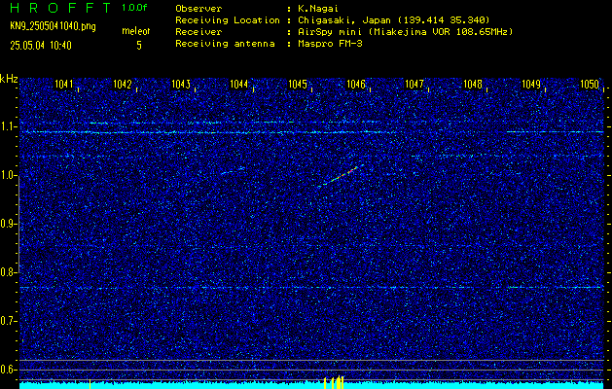Click the Observer field label
The width and height of the screenshot is (612, 389).
tap(198, 9)
